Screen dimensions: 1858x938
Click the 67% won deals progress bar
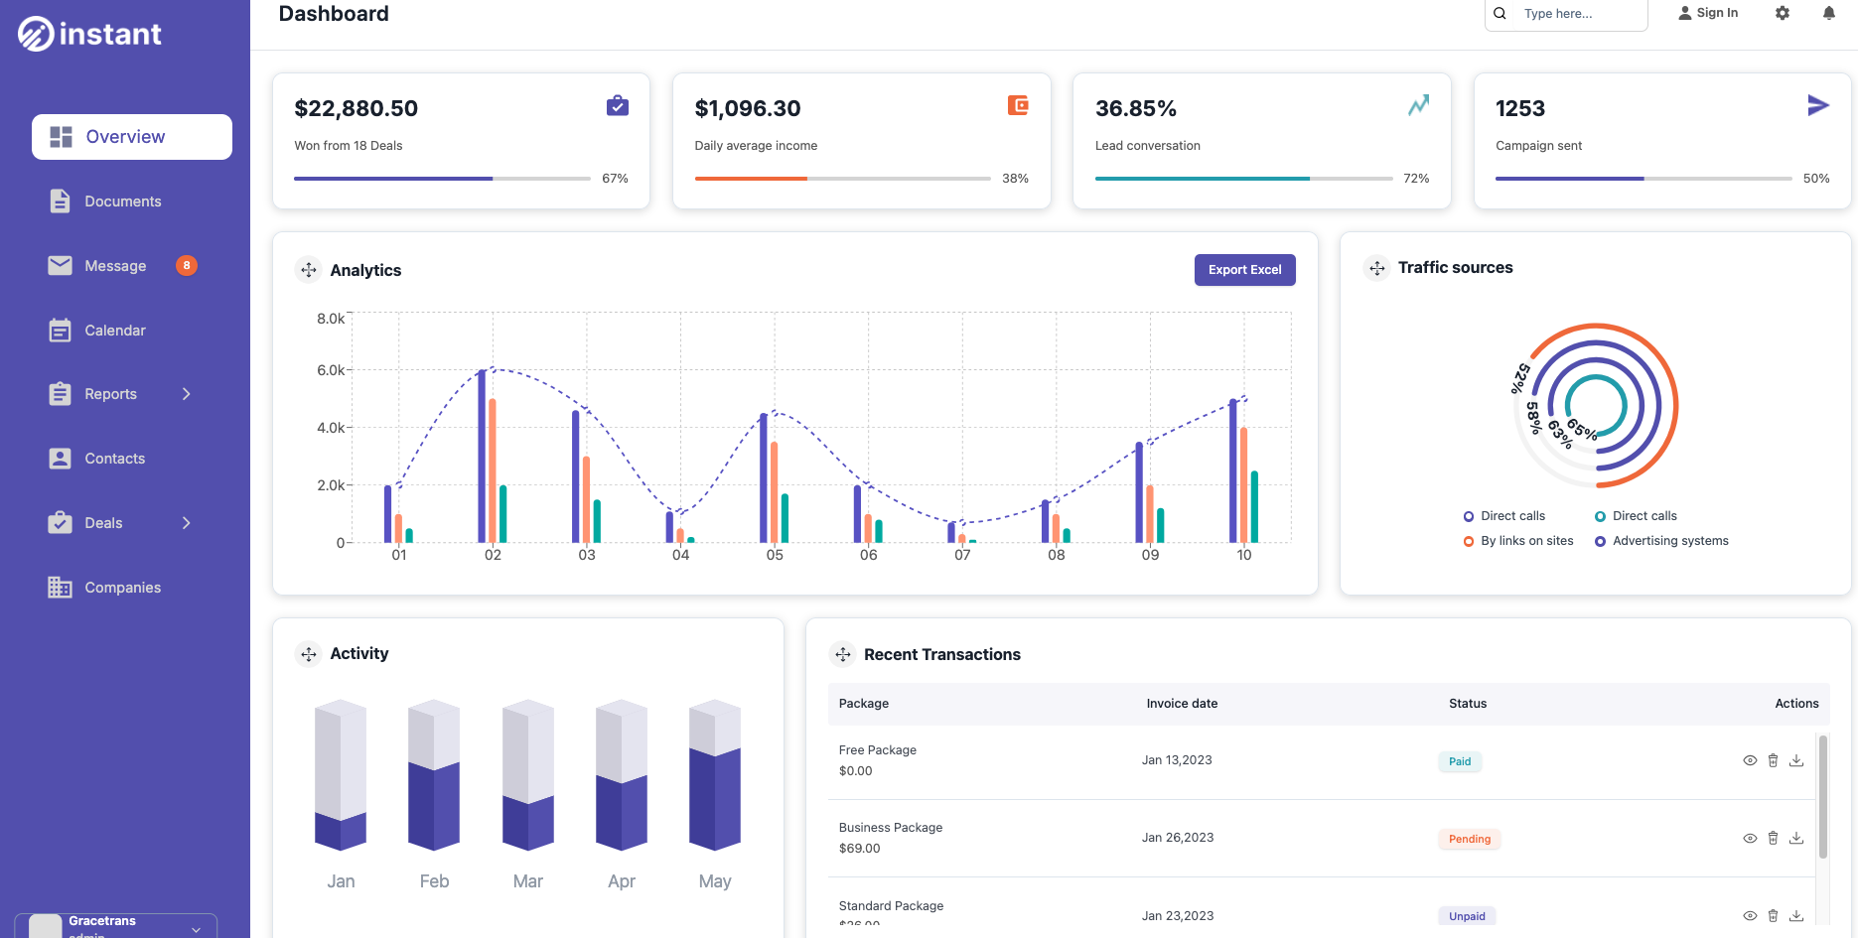[442, 179]
